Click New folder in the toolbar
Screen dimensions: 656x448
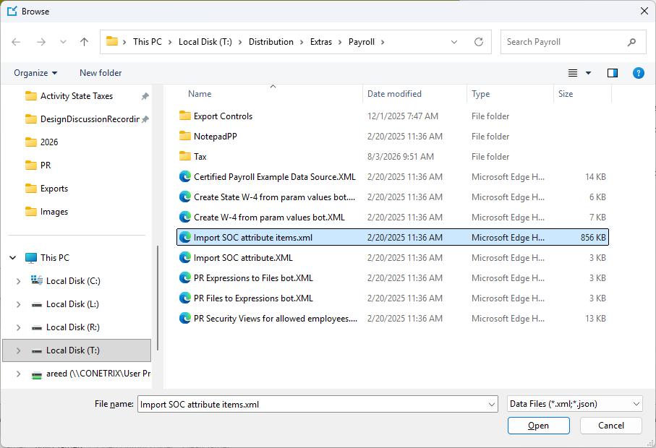tap(101, 73)
